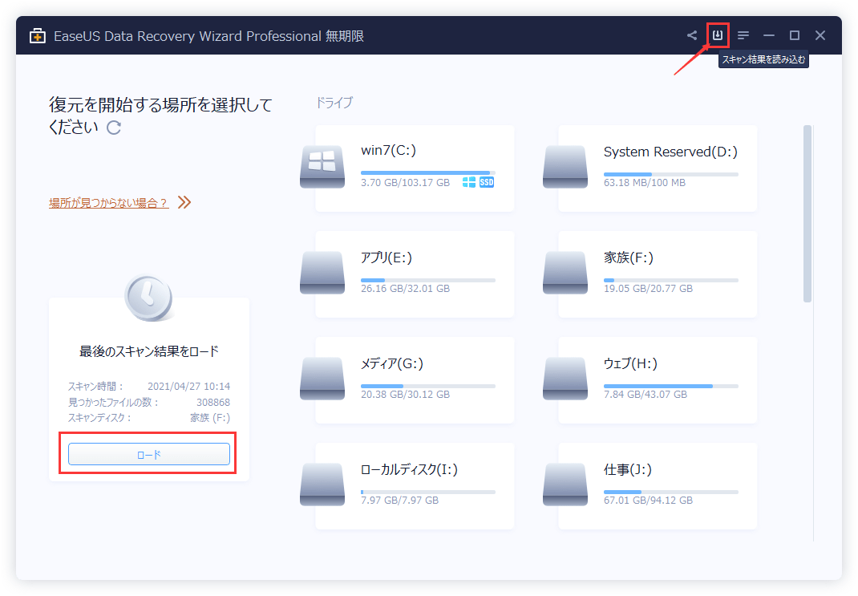Click the share icon in title bar
Image resolution: width=858 pixels, height=596 pixels.
click(692, 35)
